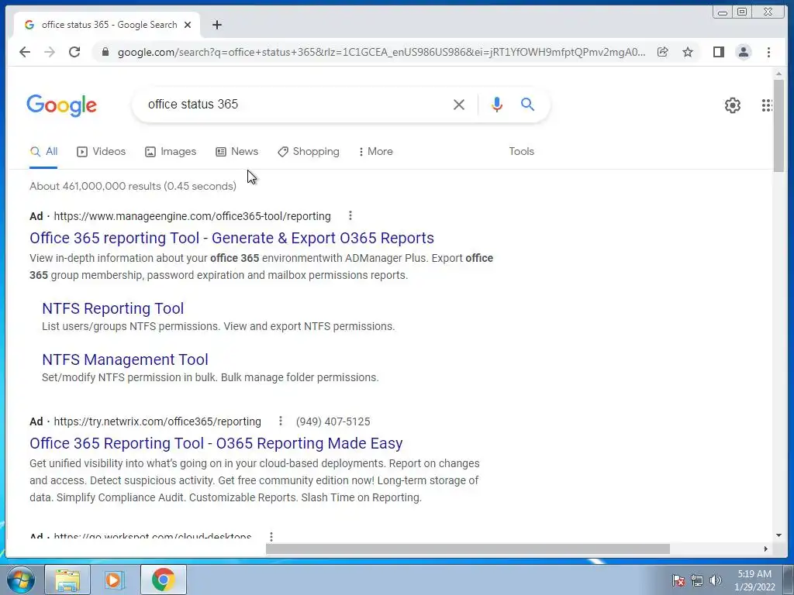Viewport: 794px width, 595px height.
Task: Switch to Shopping results
Action: coord(309,151)
